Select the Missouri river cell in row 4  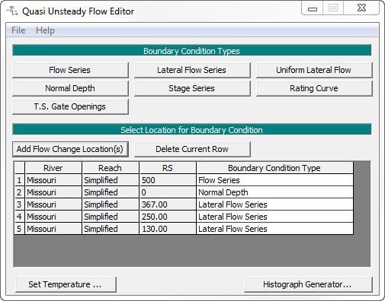click(53, 217)
